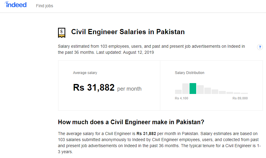Click bold Rs 31,882 in the paragraph

coord(146,134)
